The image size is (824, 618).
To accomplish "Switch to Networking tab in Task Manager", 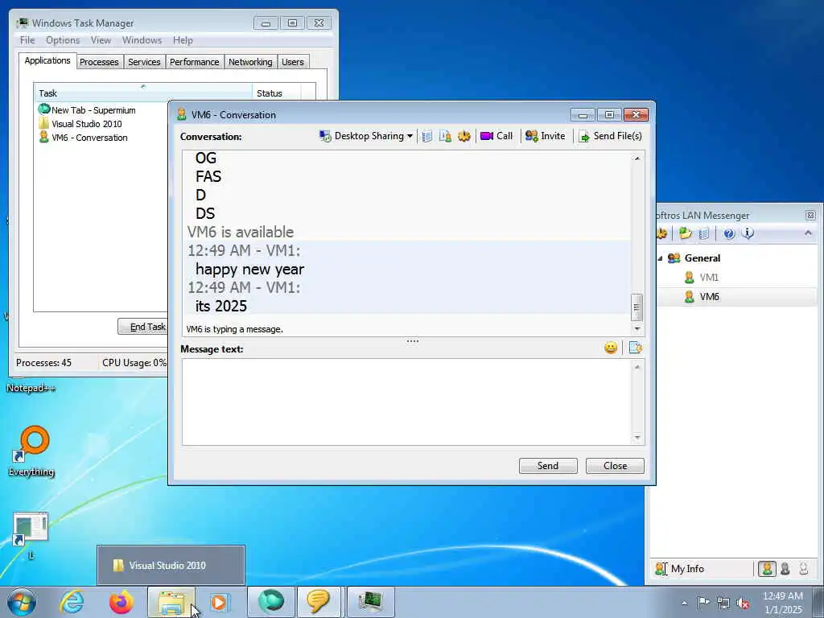I will [x=250, y=62].
